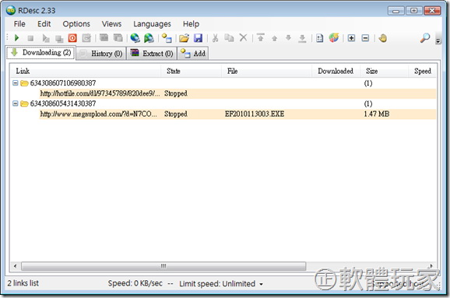Open the Limit speed Unlimited dropdown
450x298 pixels.
(x=221, y=284)
